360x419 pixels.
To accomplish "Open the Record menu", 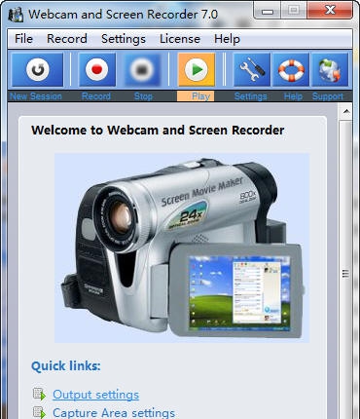I will 67,39.
